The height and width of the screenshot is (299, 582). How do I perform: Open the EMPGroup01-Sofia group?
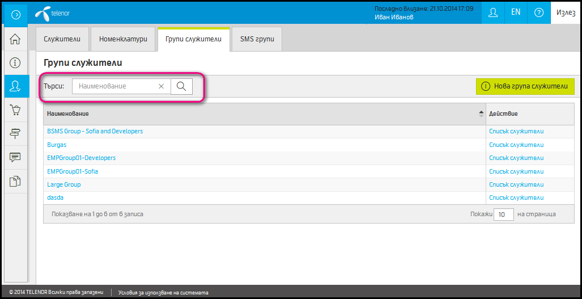73,171
